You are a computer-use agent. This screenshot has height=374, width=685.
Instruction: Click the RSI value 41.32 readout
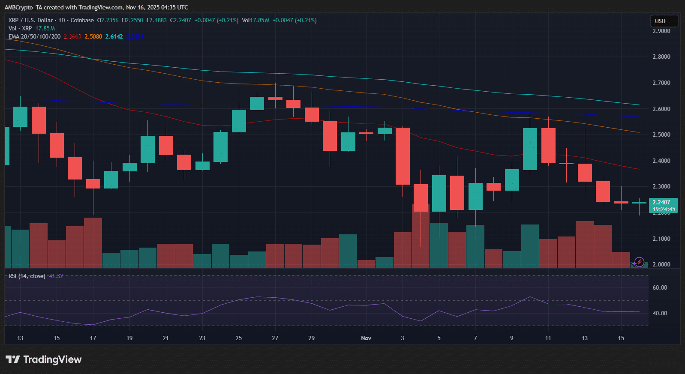(56, 276)
